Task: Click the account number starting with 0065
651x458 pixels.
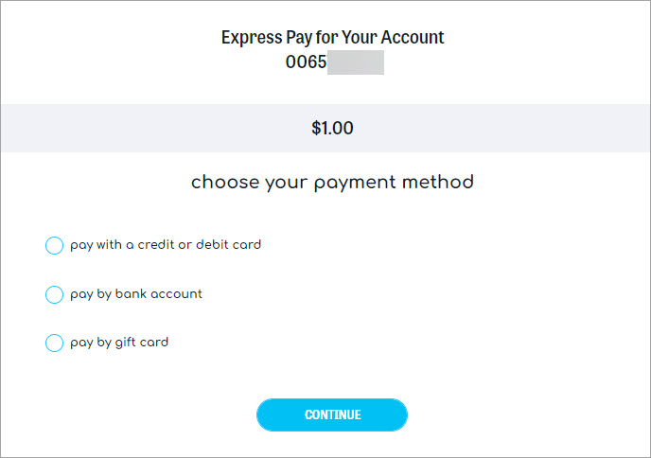Action: (306, 63)
